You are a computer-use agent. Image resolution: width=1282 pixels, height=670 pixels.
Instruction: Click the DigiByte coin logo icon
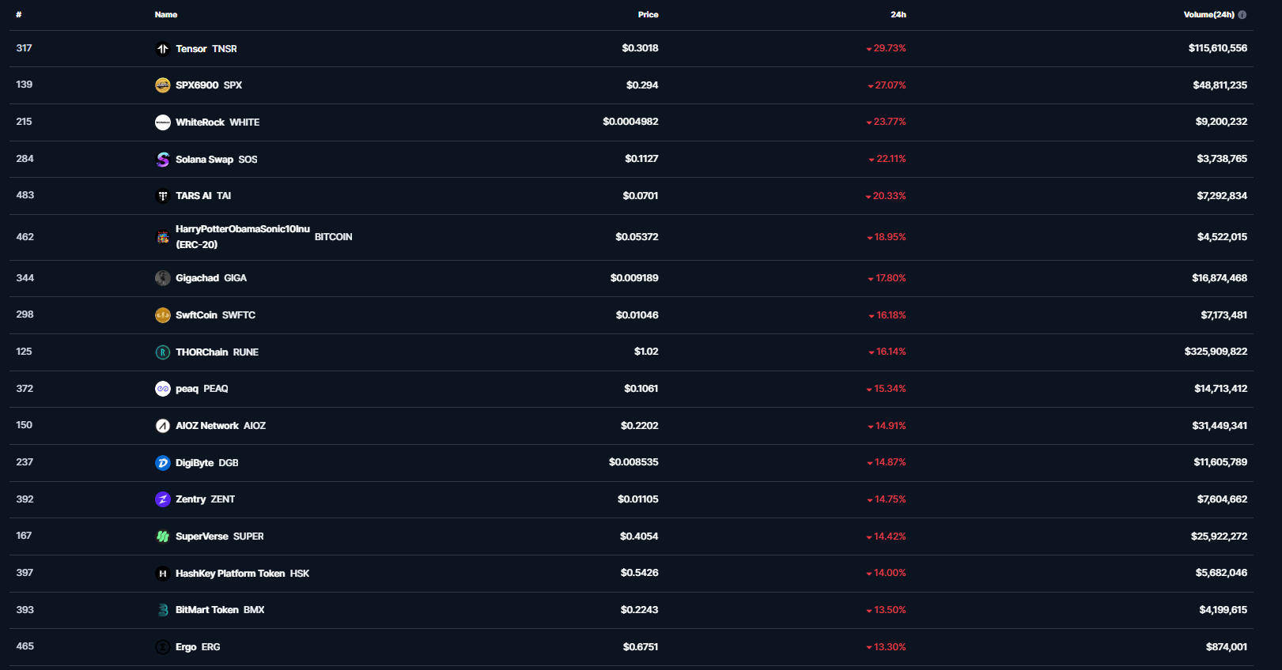[x=163, y=463]
